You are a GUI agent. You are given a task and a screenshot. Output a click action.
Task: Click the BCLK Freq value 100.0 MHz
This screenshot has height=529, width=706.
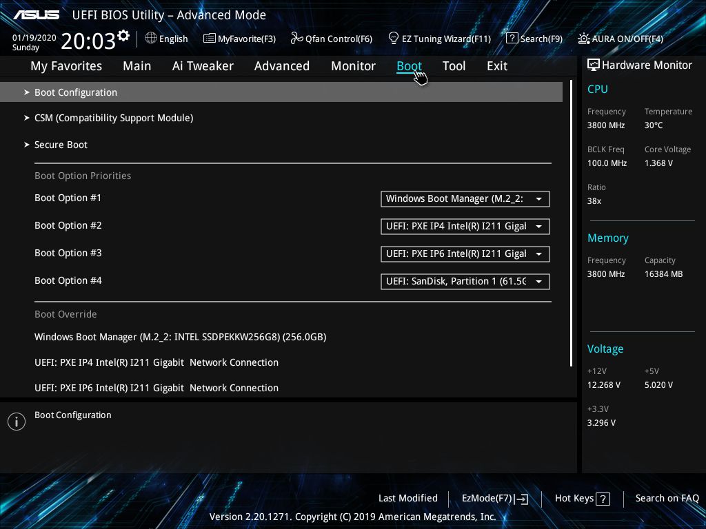point(607,163)
